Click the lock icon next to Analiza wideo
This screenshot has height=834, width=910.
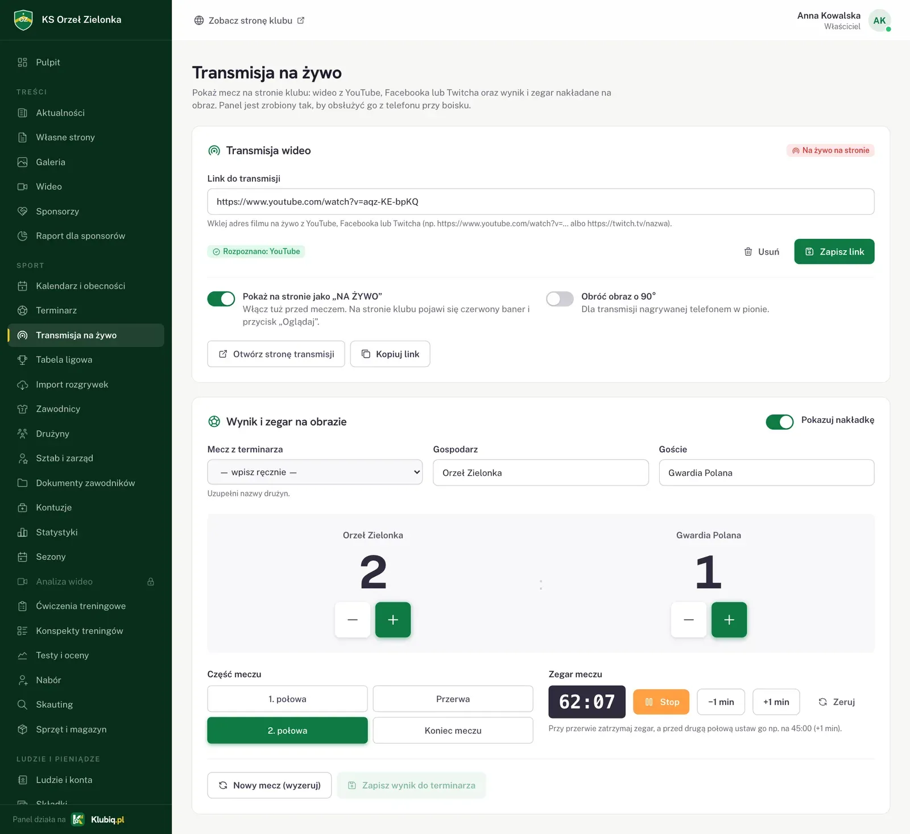(151, 582)
